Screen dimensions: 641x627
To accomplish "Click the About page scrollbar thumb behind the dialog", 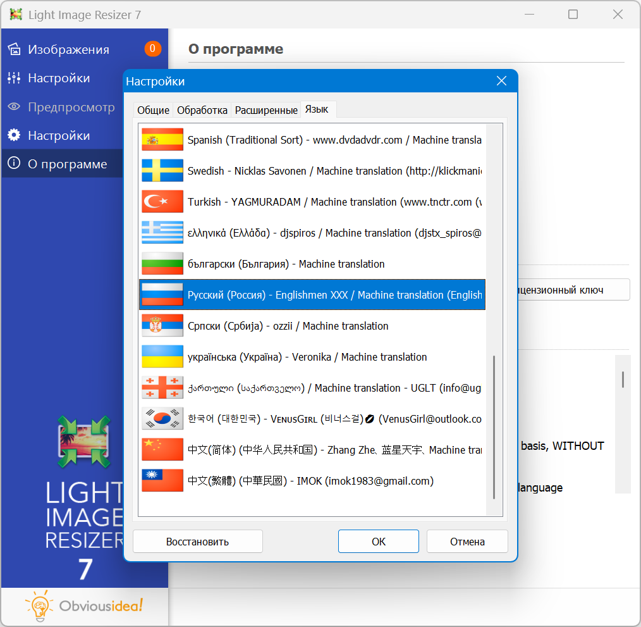I will tap(623, 380).
